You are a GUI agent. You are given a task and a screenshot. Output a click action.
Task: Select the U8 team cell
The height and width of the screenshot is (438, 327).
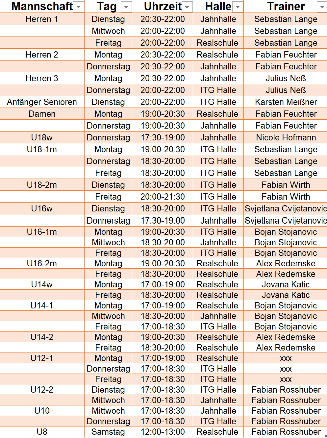click(x=42, y=432)
